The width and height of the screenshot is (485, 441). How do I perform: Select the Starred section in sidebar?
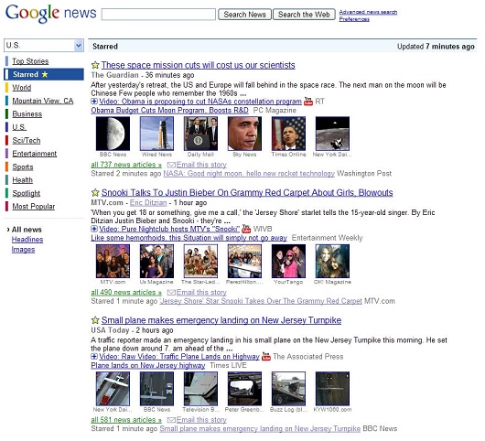click(x=44, y=74)
